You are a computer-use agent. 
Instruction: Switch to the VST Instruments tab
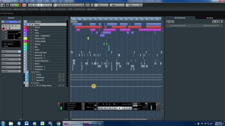180,18
